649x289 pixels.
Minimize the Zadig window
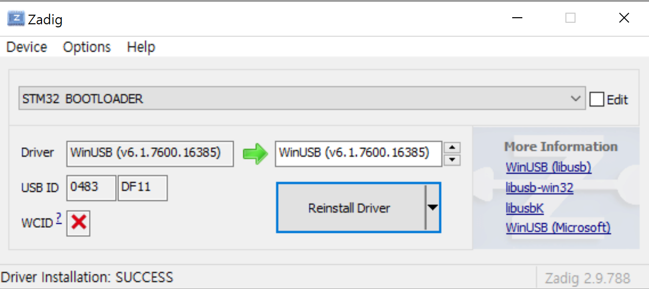click(x=517, y=18)
